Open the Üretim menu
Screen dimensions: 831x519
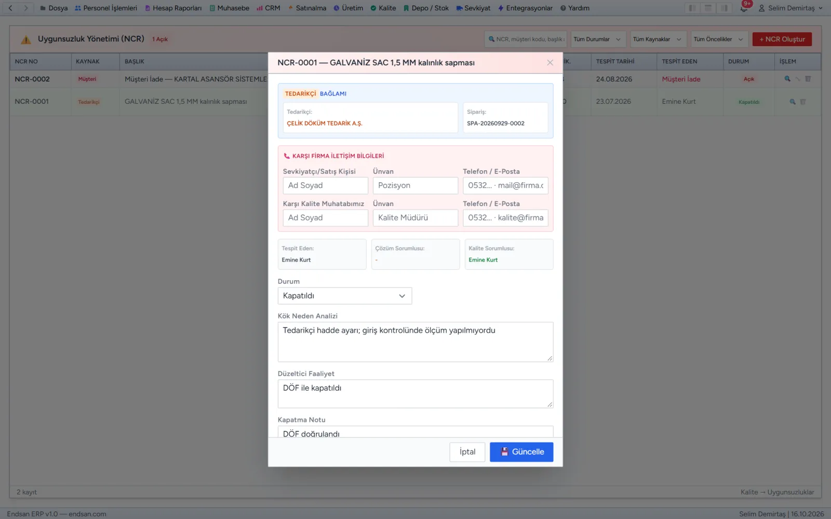pos(348,8)
